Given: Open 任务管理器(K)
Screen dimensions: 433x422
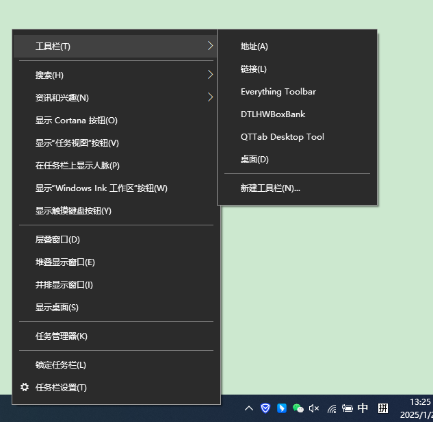Looking at the screenshot, I should (x=115, y=336).
